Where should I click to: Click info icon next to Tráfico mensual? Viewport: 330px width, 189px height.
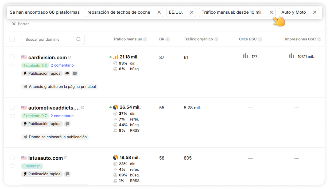(145, 39)
